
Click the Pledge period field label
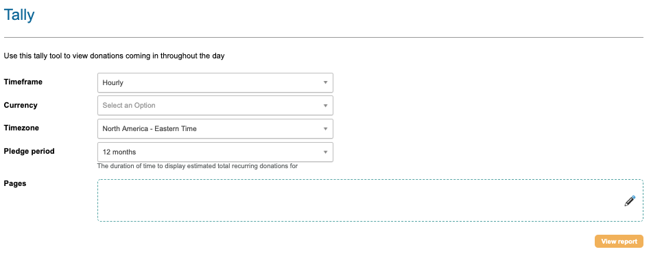click(x=29, y=151)
